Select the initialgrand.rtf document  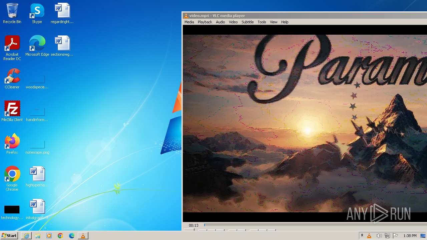[x=37, y=209]
